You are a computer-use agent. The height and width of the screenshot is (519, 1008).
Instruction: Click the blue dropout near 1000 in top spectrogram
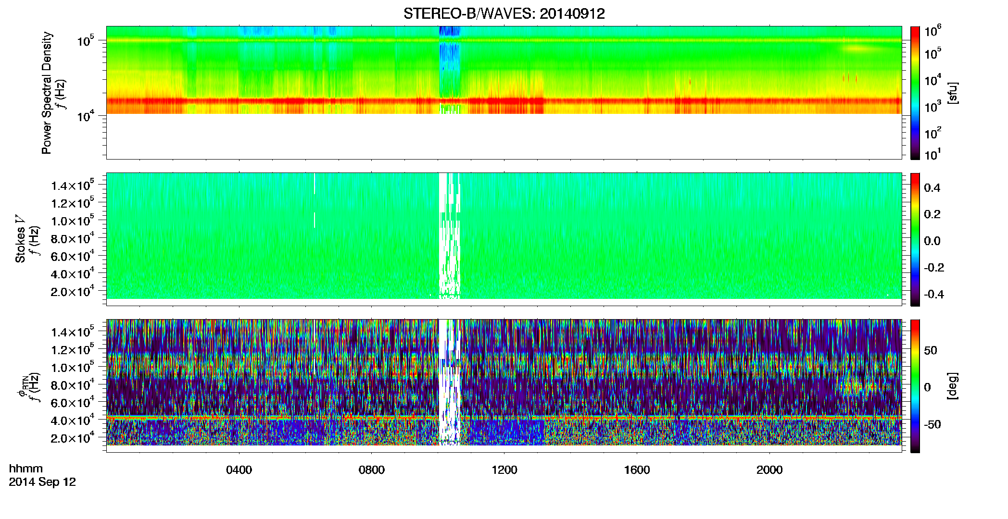(x=450, y=62)
